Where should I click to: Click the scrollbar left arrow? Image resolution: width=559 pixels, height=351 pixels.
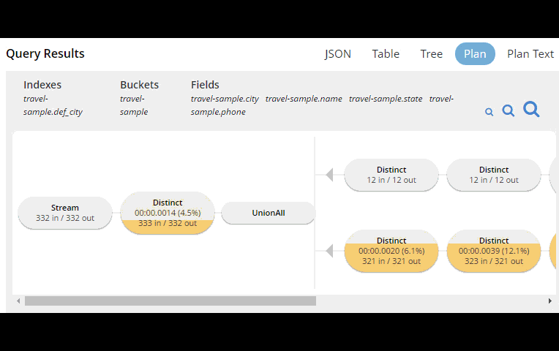18,301
